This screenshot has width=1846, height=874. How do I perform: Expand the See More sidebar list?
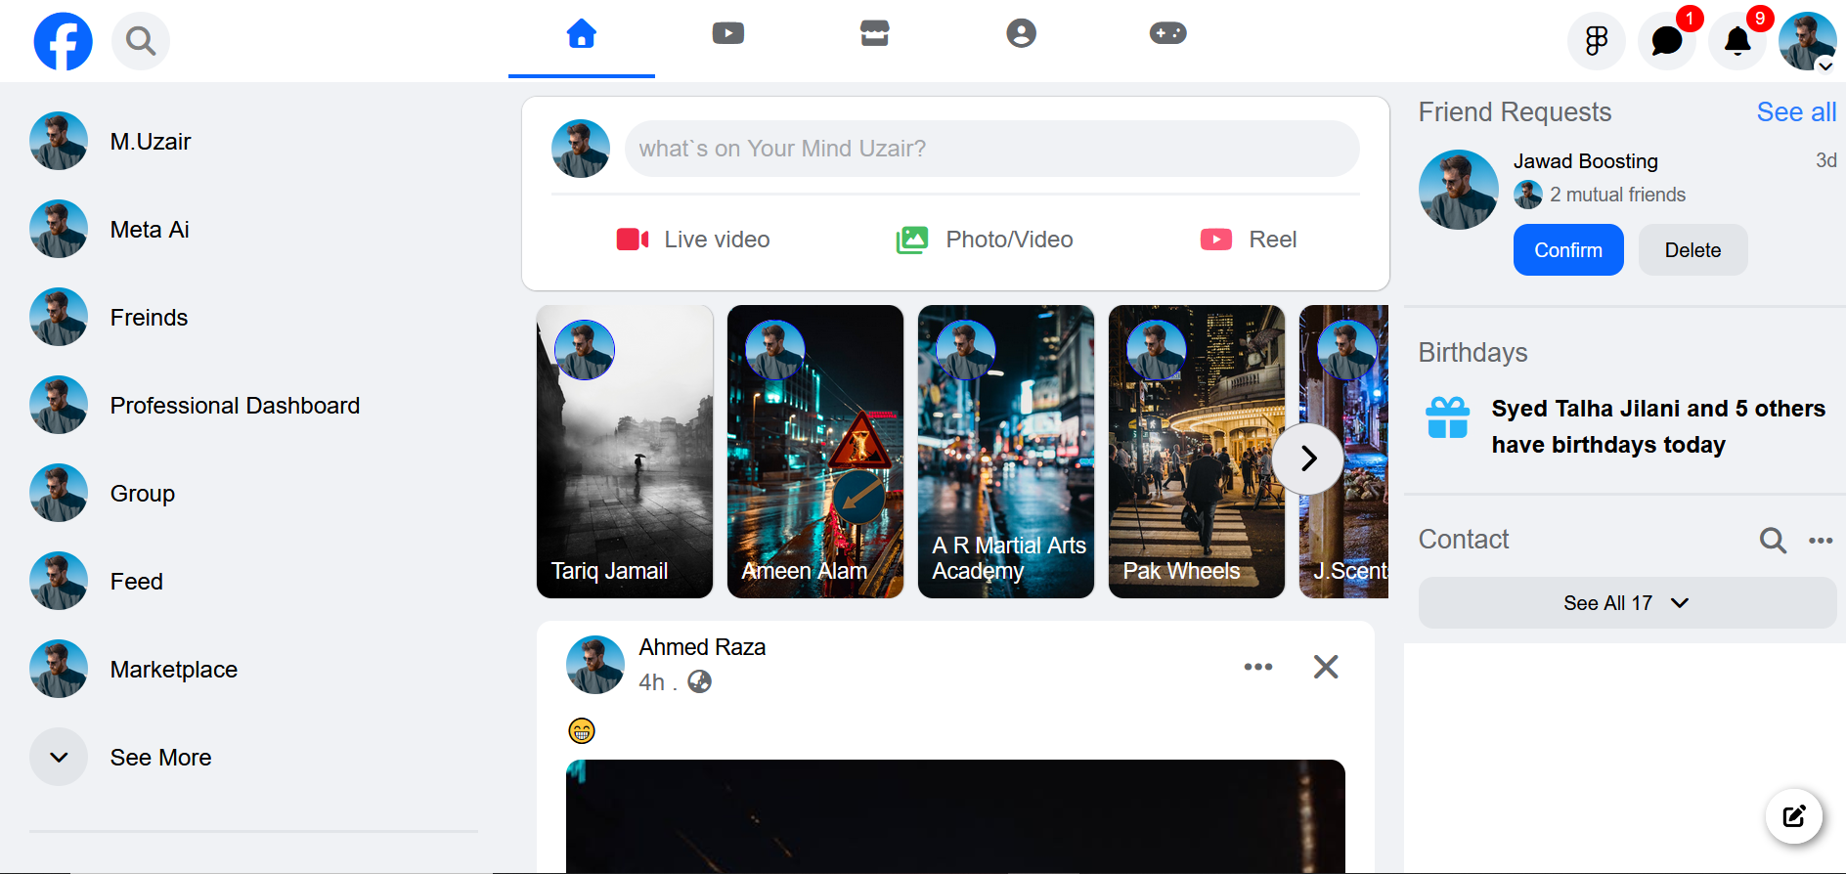(120, 758)
